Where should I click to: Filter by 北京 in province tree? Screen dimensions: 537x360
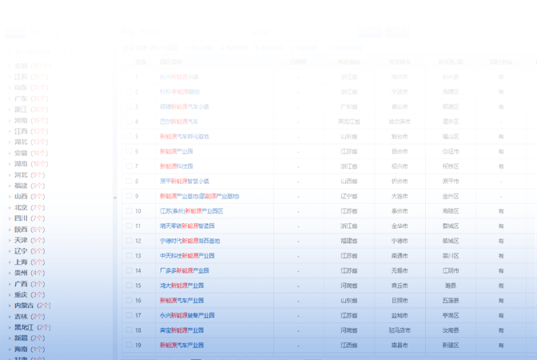pyautogui.click(x=21, y=207)
